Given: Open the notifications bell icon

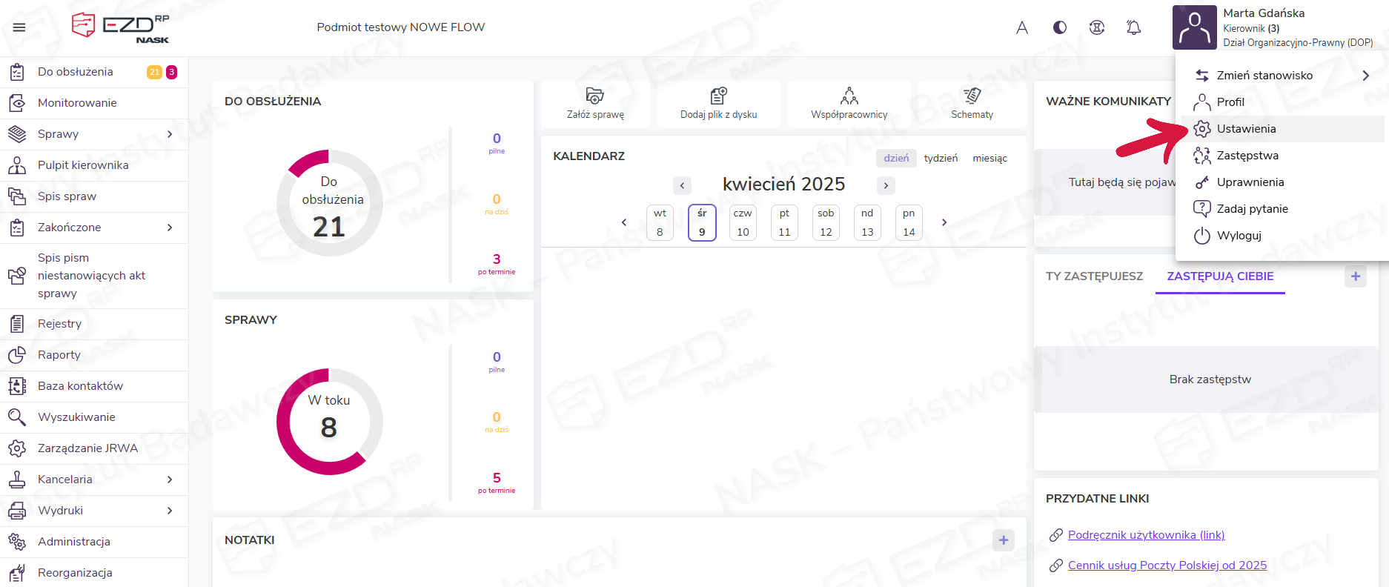Looking at the screenshot, I should 1133,27.
